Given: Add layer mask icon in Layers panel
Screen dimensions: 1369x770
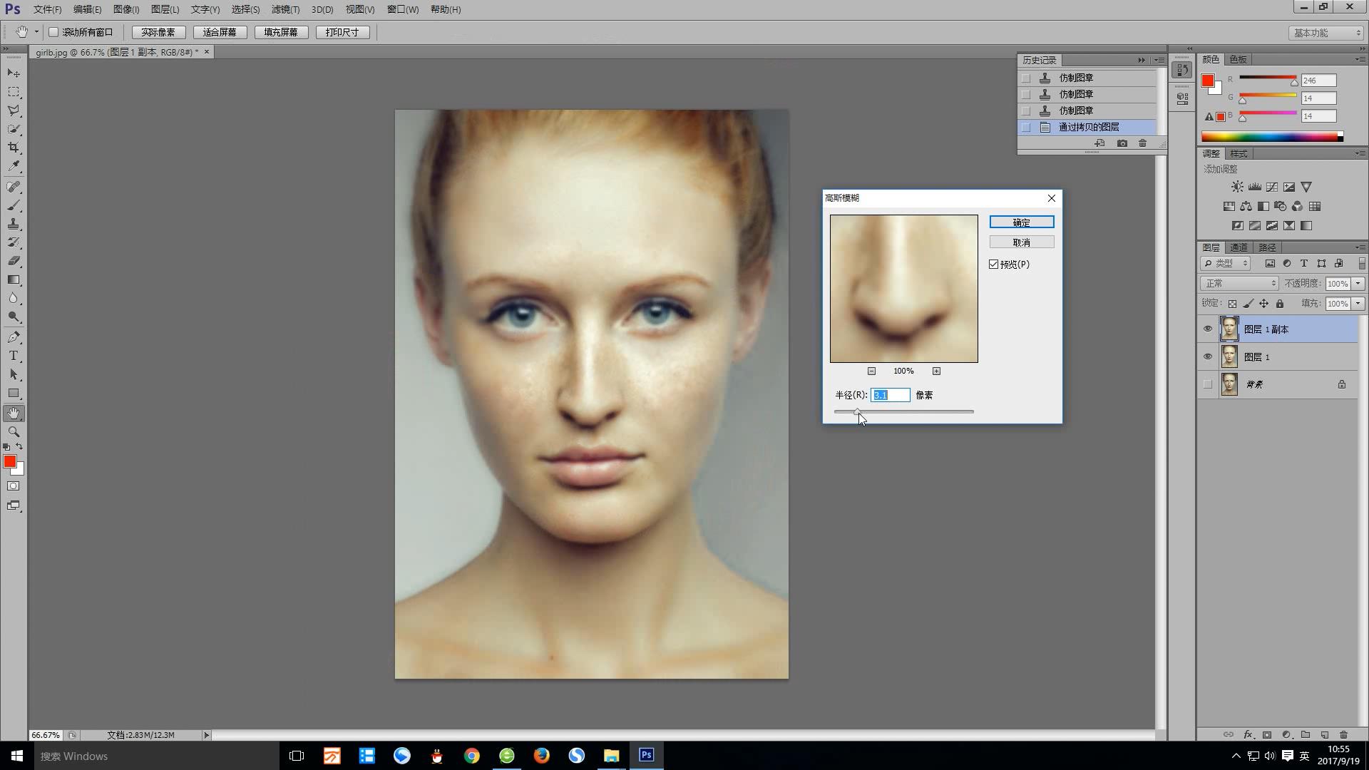Looking at the screenshot, I should [1267, 734].
